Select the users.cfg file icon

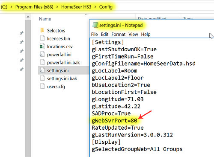point(42,86)
